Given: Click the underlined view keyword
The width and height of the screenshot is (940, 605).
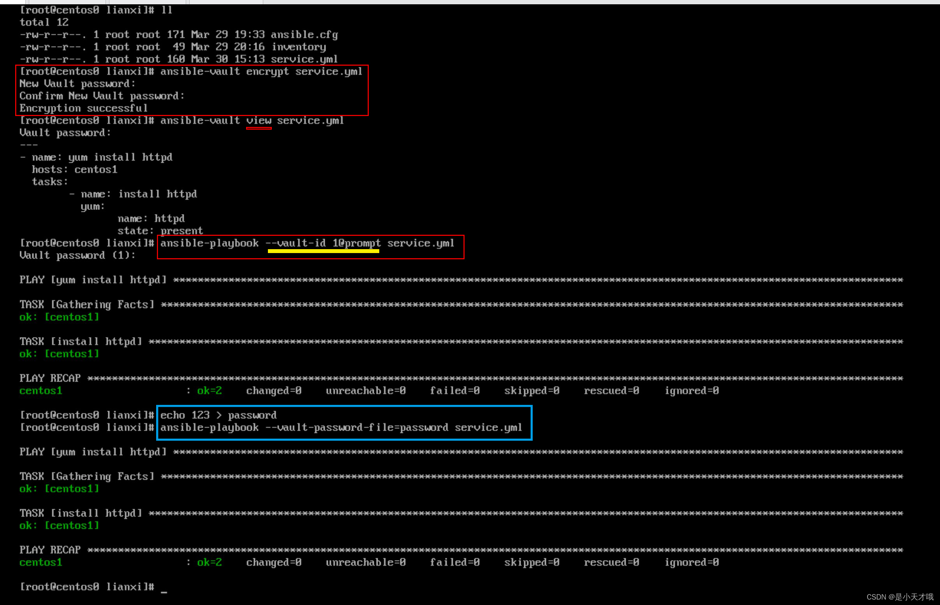Looking at the screenshot, I should tap(259, 121).
